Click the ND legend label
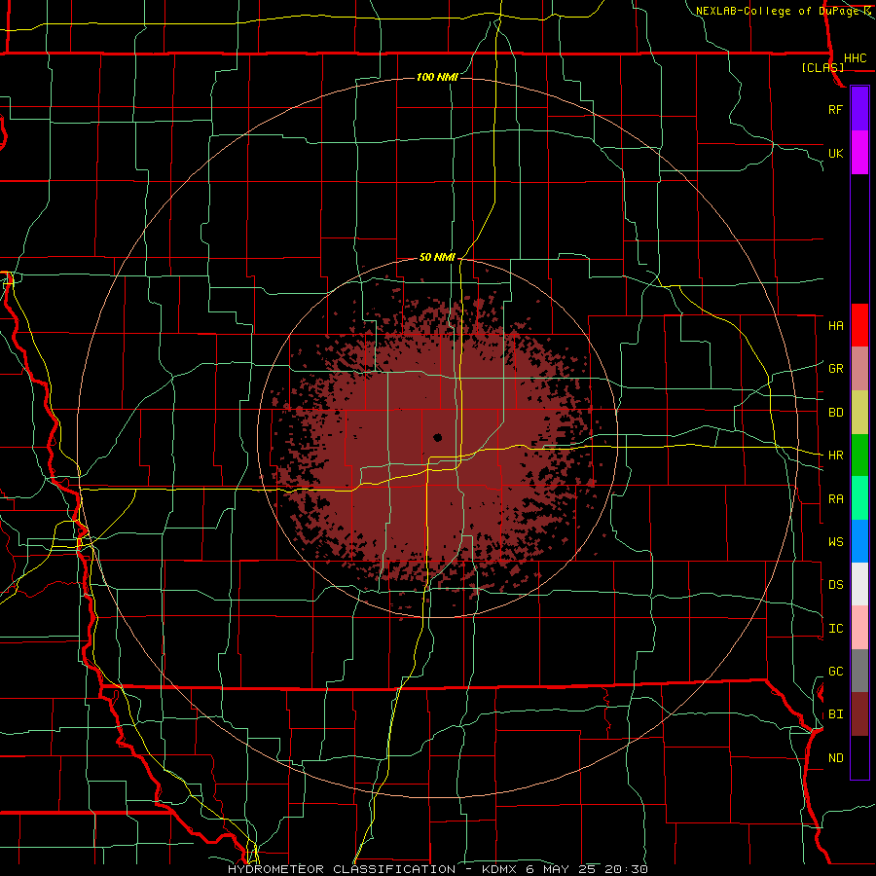 click(835, 758)
